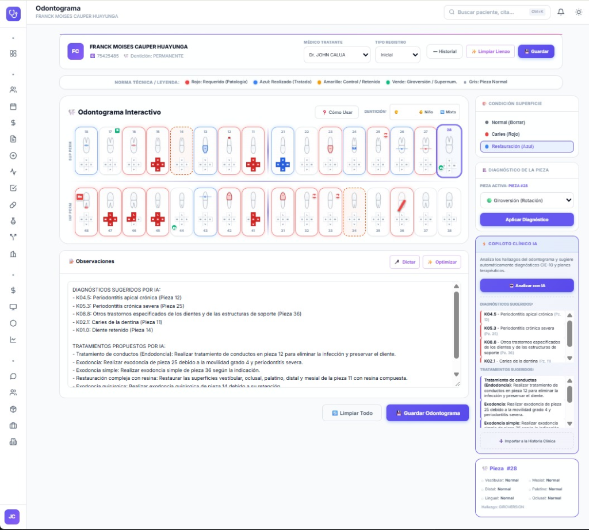This screenshot has width=589, height=530.
Task: Open the laboratory flask icon in sidebar
Action: (x=13, y=221)
